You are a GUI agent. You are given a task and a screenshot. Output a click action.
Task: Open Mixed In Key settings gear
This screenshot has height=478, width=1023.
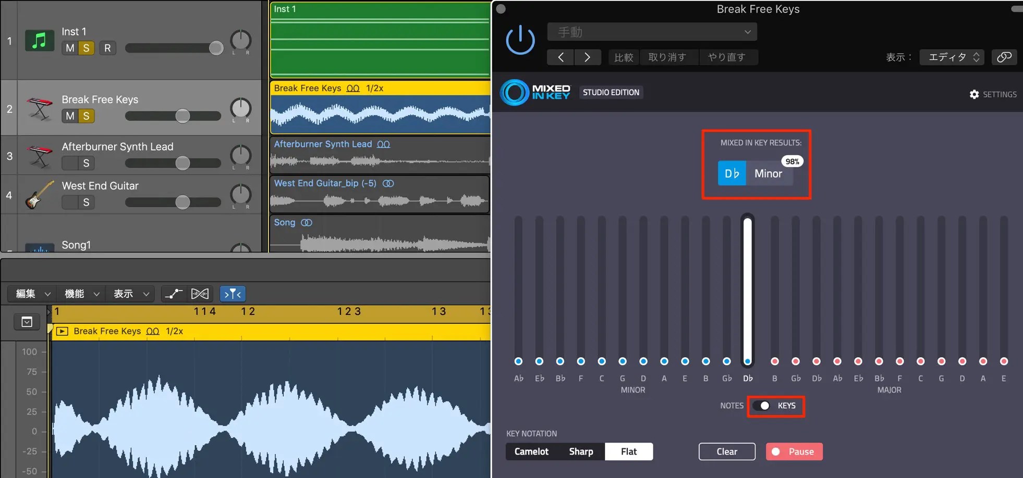click(974, 94)
